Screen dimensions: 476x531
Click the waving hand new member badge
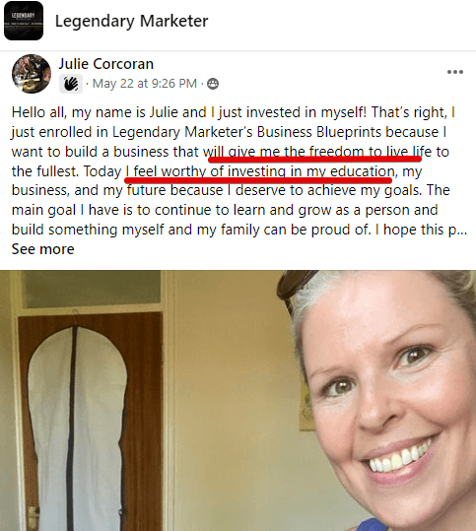click(x=71, y=84)
